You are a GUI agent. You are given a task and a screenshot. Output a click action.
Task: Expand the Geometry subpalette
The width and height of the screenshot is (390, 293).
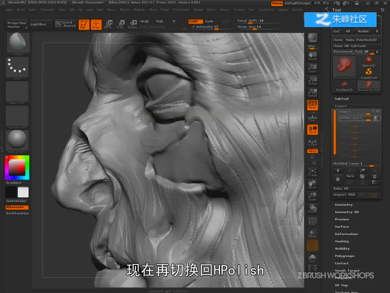pyautogui.click(x=344, y=204)
